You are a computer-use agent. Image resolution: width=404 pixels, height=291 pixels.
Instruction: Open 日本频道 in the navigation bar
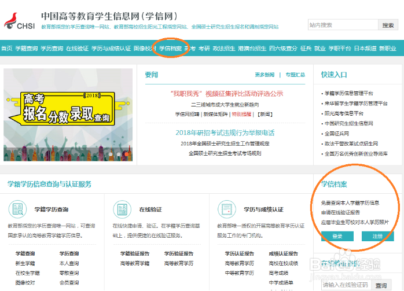click(365, 48)
